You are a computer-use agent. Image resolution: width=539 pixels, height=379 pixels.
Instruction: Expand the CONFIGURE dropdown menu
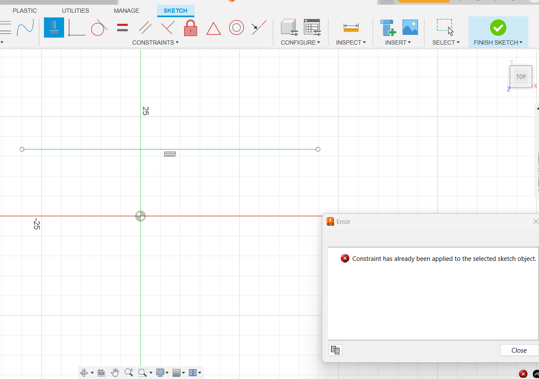[300, 42]
